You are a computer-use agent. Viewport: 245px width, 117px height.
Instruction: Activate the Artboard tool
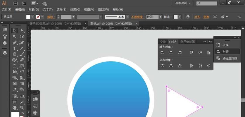coord(15,102)
